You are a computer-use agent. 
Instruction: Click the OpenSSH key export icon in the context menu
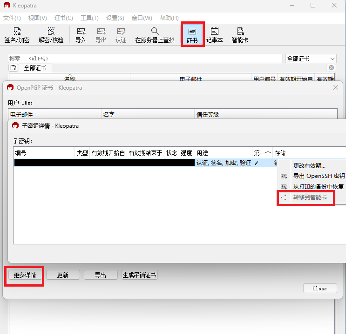284,176
